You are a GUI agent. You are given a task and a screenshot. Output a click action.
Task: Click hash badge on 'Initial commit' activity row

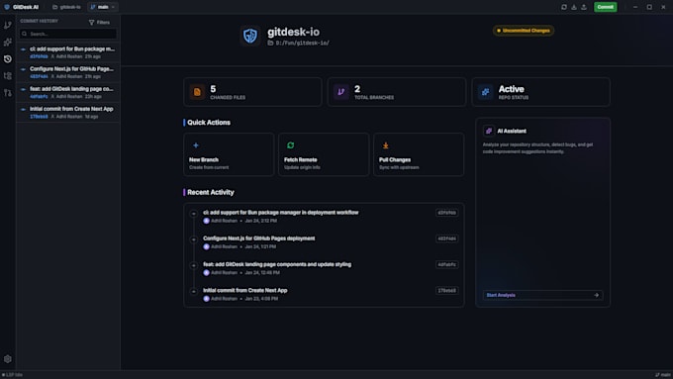446,291
